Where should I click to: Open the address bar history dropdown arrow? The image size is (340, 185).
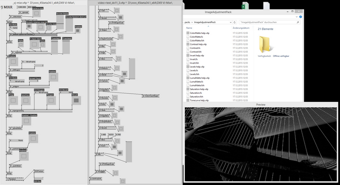point(229,22)
